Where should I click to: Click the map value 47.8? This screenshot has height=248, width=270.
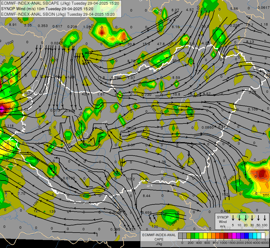[161, 44]
